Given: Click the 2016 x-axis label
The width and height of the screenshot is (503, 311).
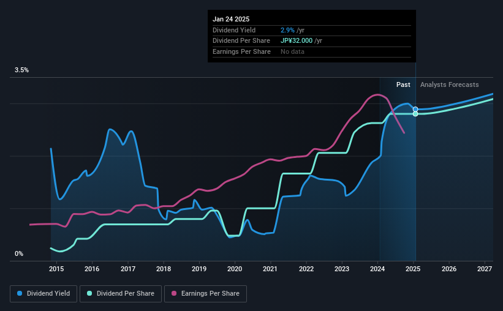Looking at the screenshot, I should coord(92,269).
